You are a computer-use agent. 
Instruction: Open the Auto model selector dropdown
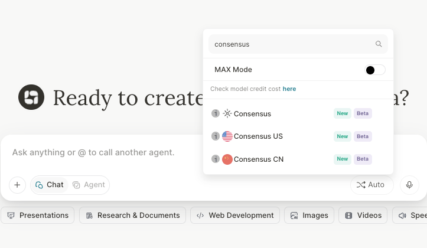point(371,185)
